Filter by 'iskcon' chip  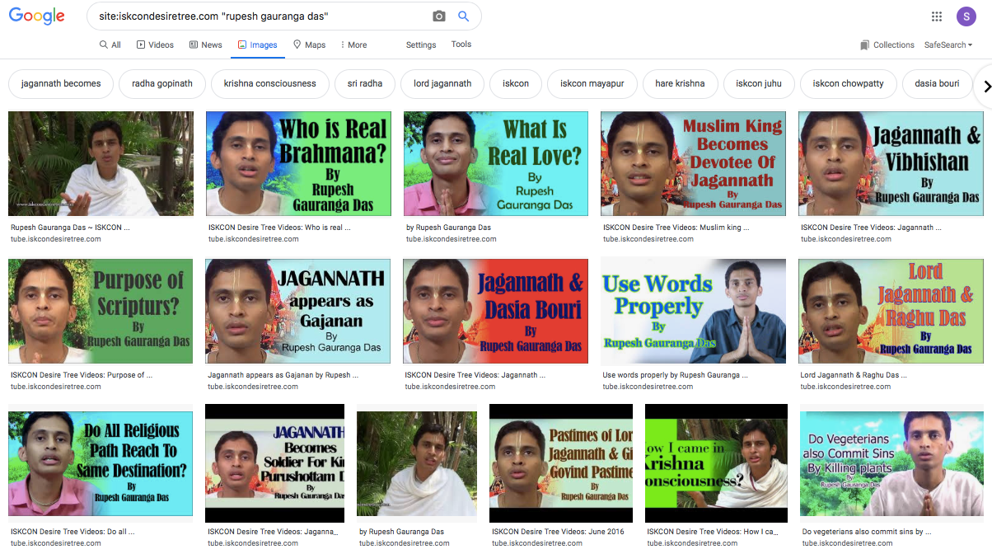point(516,83)
